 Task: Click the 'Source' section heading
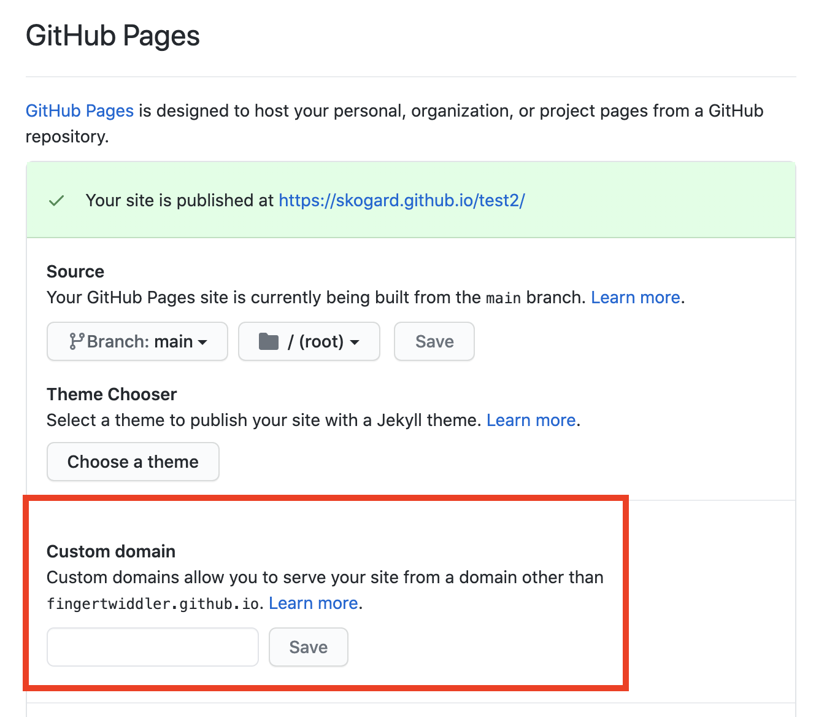click(x=75, y=272)
